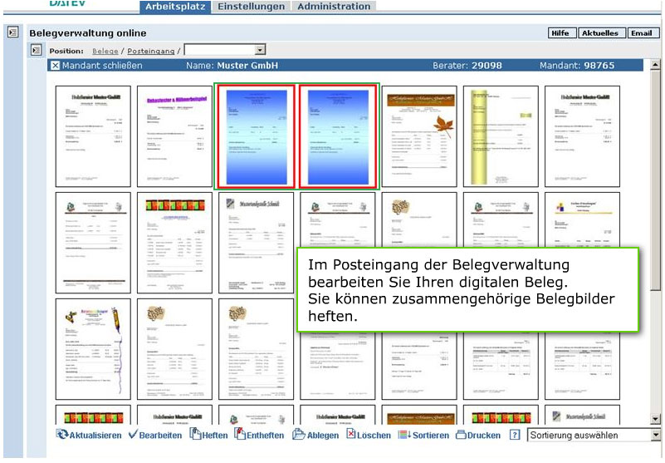Click the Entheften unstaple icon
The image size is (665, 463).
[x=240, y=434]
